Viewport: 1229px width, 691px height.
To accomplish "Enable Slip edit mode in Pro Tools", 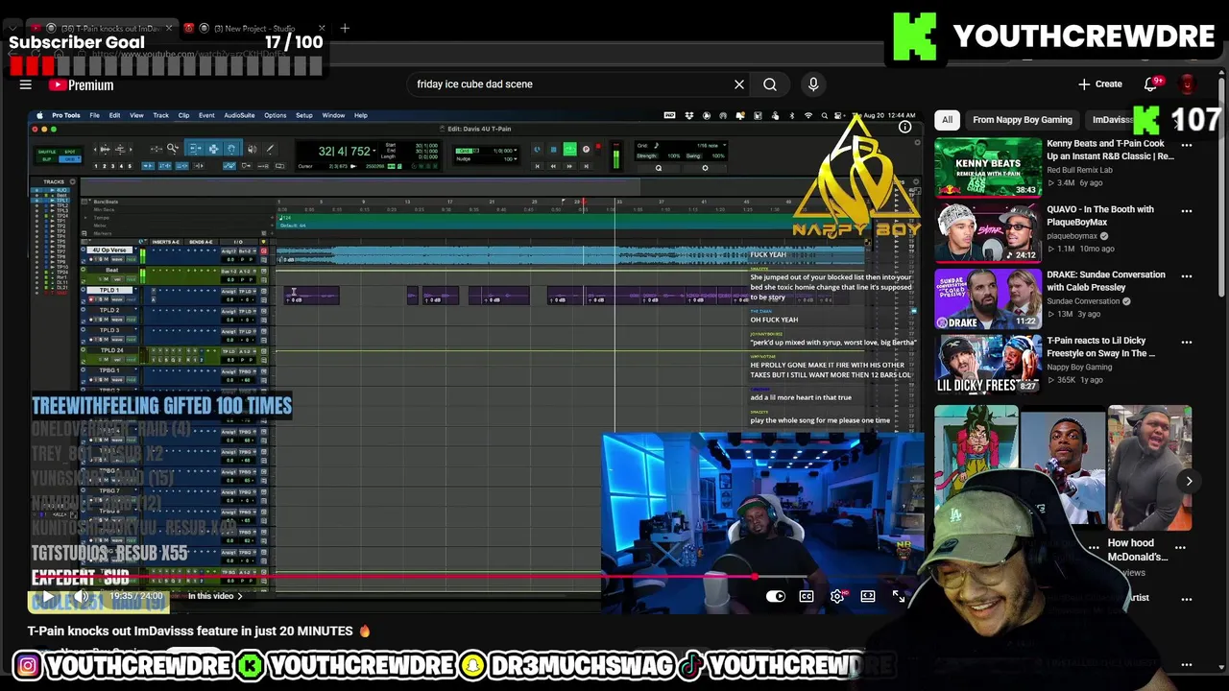I will point(47,159).
